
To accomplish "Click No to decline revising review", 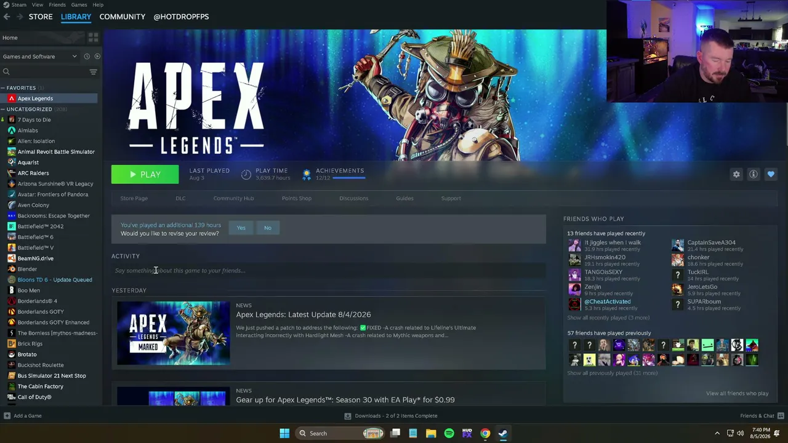I will pos(268,228).
